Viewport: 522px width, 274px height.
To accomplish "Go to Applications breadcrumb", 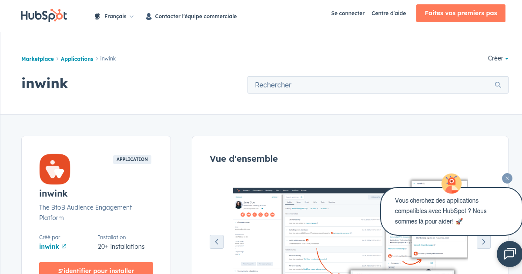I will [x=77, y=59].
